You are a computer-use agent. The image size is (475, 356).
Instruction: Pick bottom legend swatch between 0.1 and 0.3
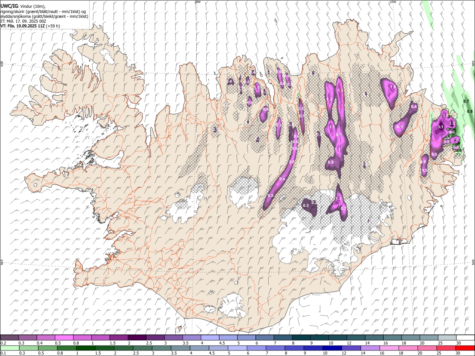9,348
